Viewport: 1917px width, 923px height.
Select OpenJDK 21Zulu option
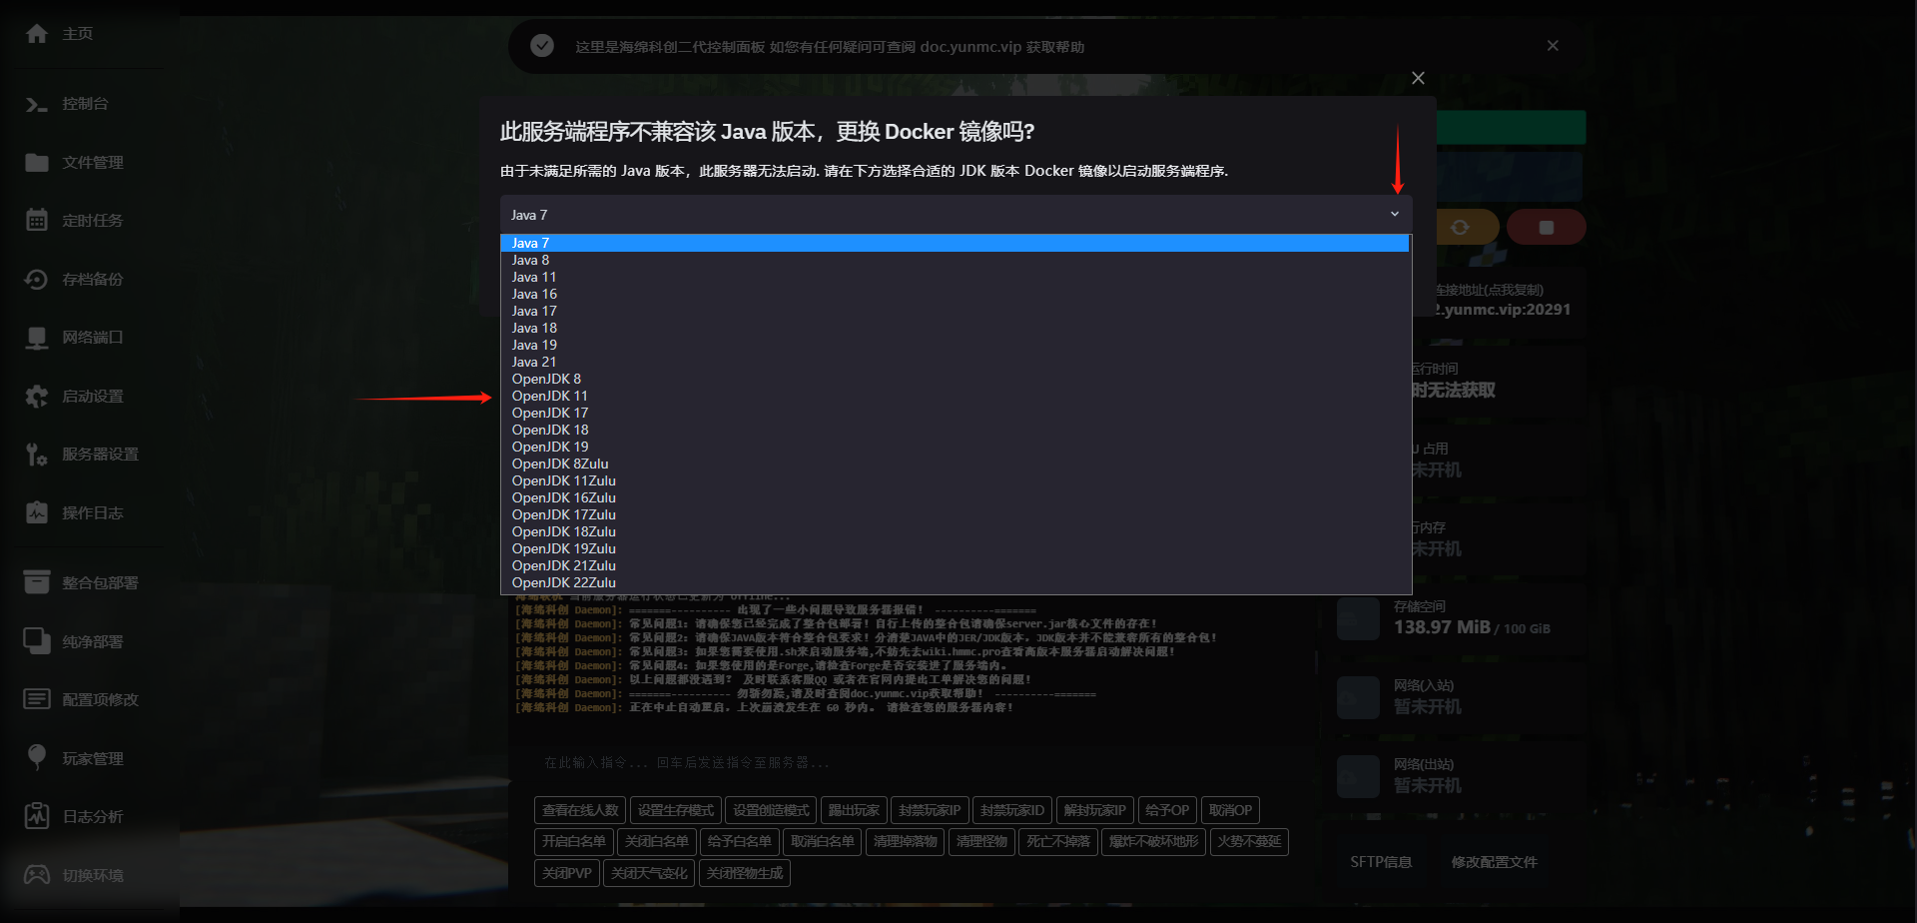coord(955,565)
